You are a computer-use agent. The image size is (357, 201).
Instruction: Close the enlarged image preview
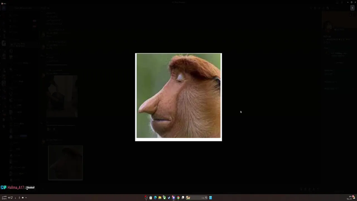(x=352, y=8)
